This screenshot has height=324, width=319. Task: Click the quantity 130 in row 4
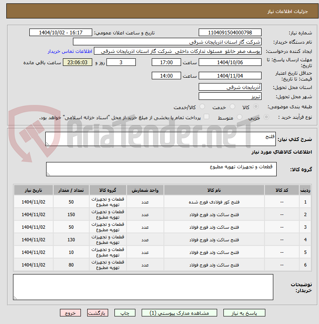(71, 240)
